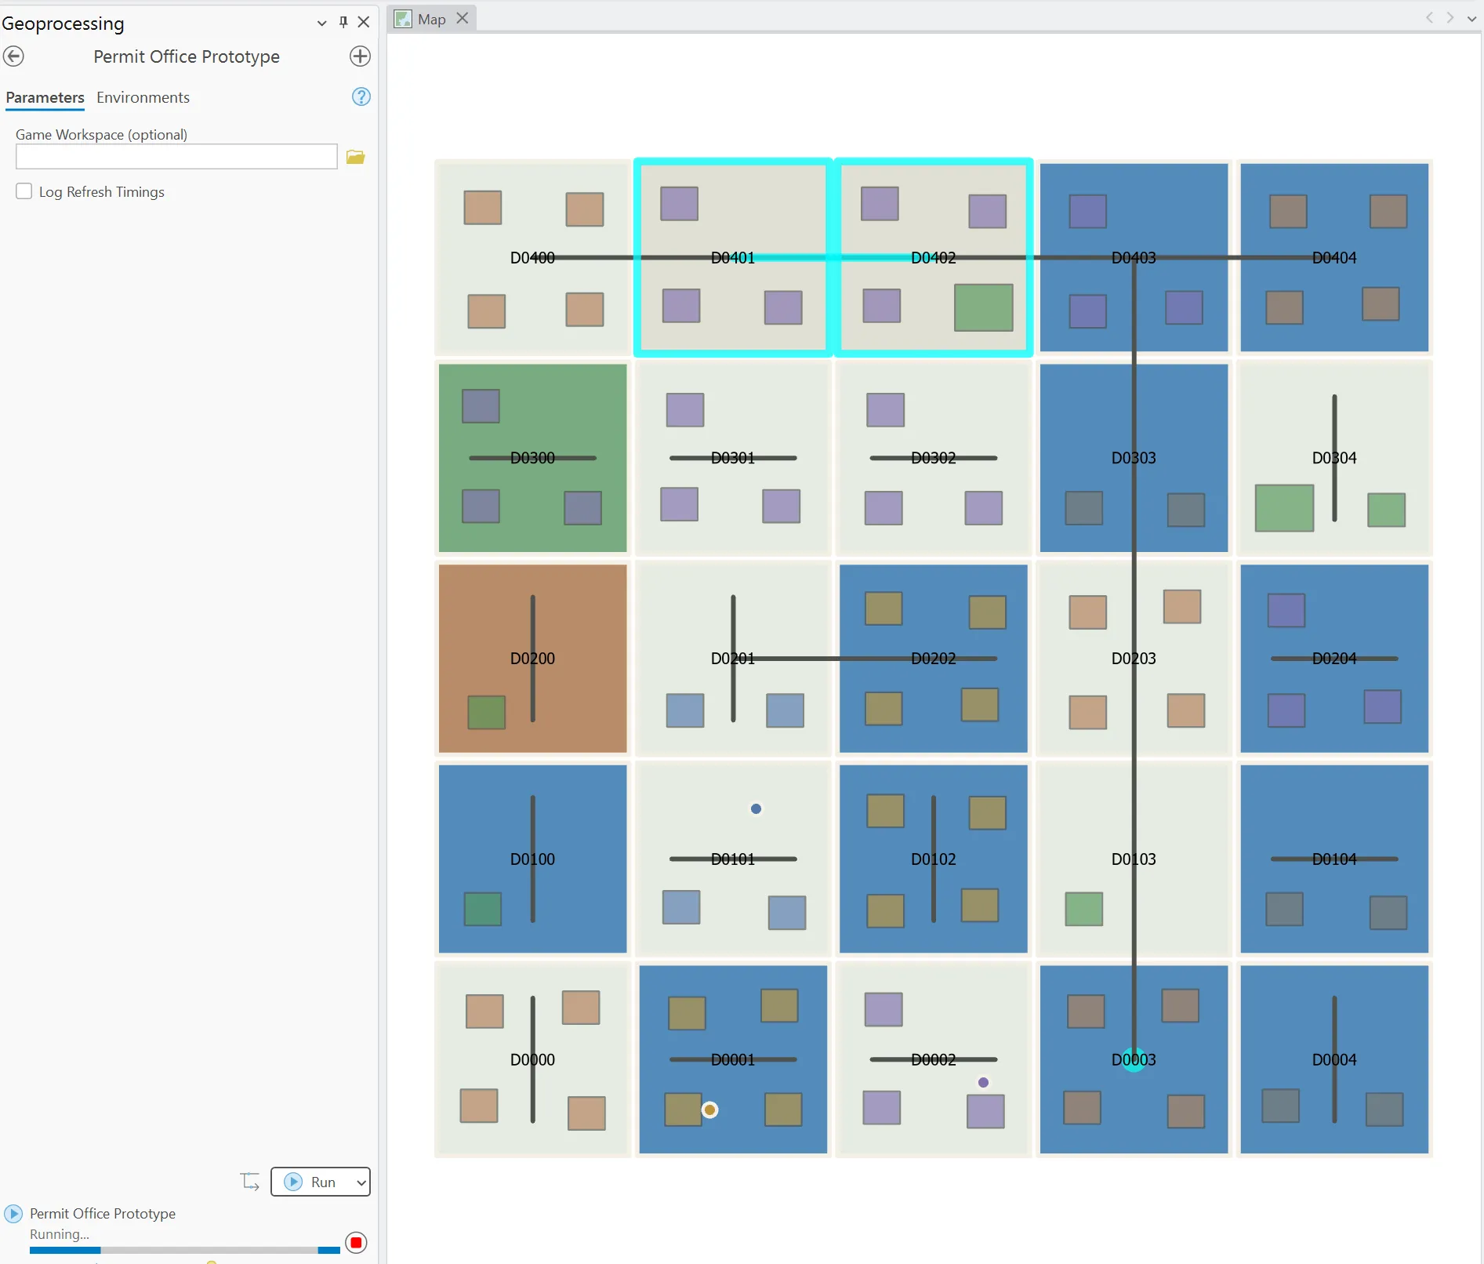The height and width of the screenshot is (1264, 1484).
Task: Open Geoprocessing pane options chevron
Action: (321, 23)
